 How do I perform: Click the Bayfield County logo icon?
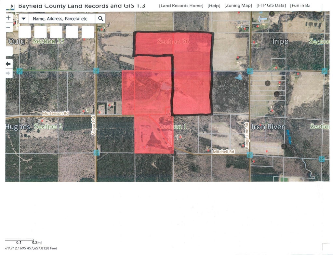(10, 6)
